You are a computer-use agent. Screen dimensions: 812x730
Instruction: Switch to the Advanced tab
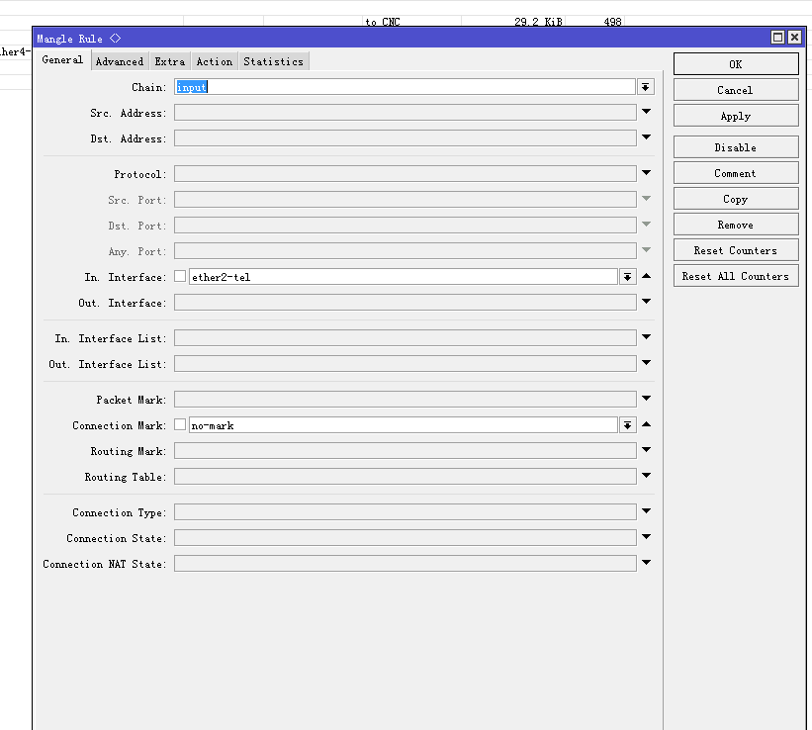click(120, 61)
